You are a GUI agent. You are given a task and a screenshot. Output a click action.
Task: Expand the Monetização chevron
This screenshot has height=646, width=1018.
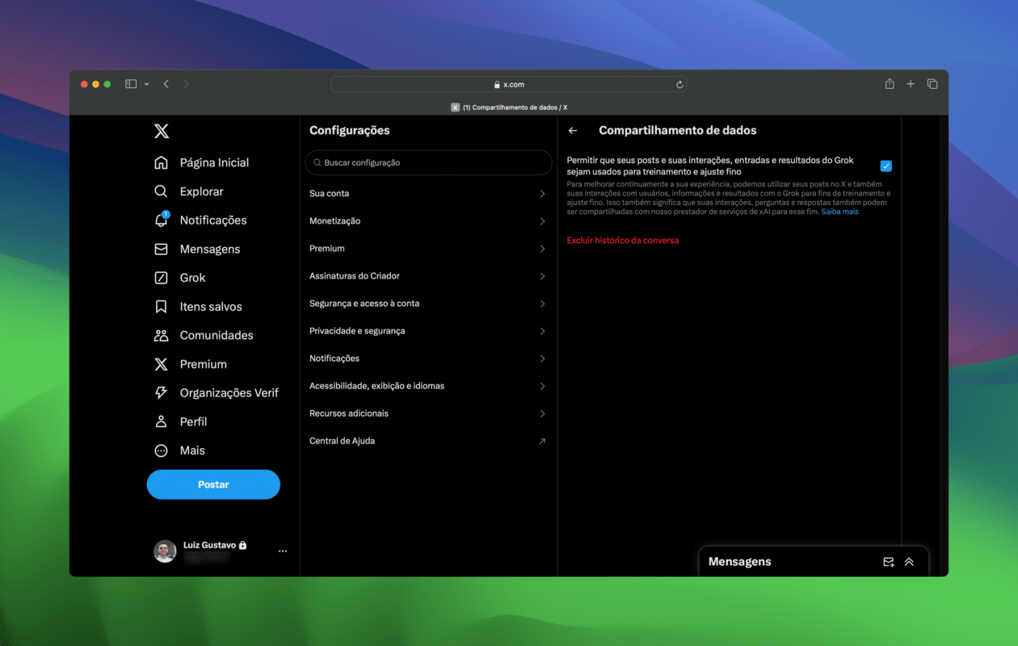coord(542,221)
